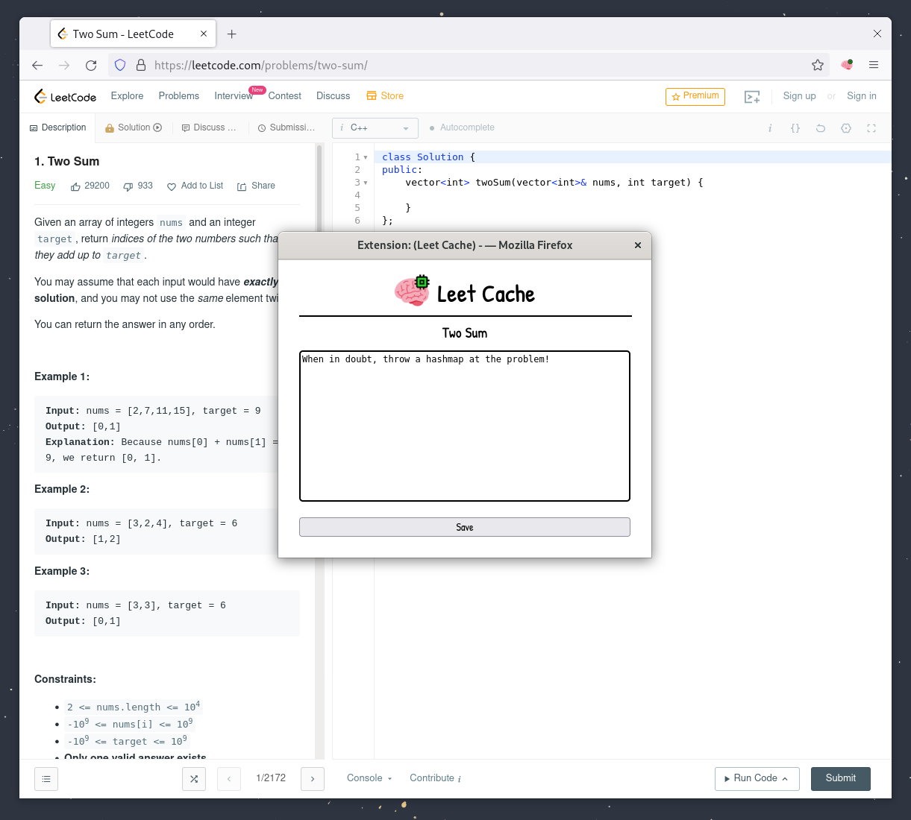This screenshot has width=911, height=820.
Task: Open problem list icon at bottom left
Action: tap(46, 778)
